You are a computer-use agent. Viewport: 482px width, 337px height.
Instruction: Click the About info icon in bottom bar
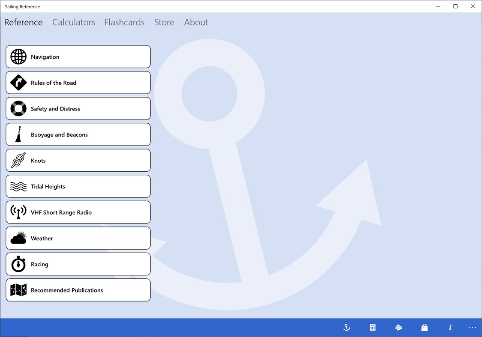[450, 327]
